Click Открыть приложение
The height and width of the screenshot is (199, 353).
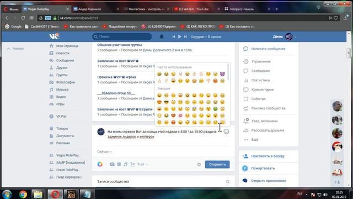(269, 181)
